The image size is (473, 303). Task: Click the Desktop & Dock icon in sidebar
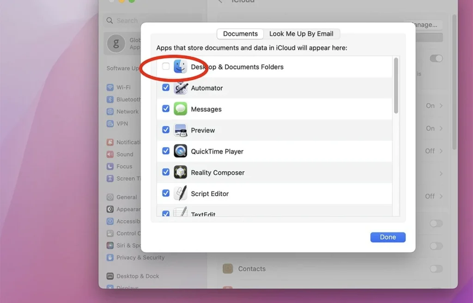tap(110, 276)
